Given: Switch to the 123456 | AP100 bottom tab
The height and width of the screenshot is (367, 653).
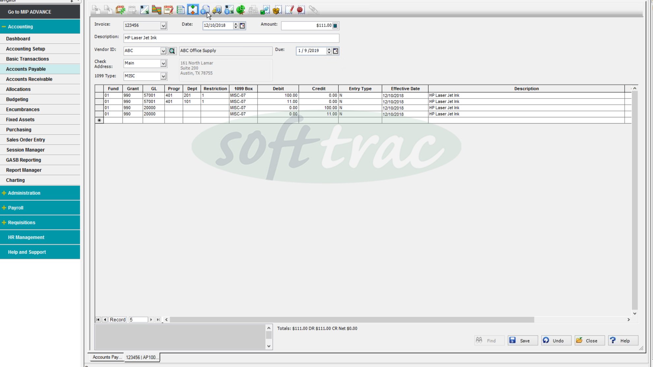Looking at the screenshot, I should click(x=142, y=357).
